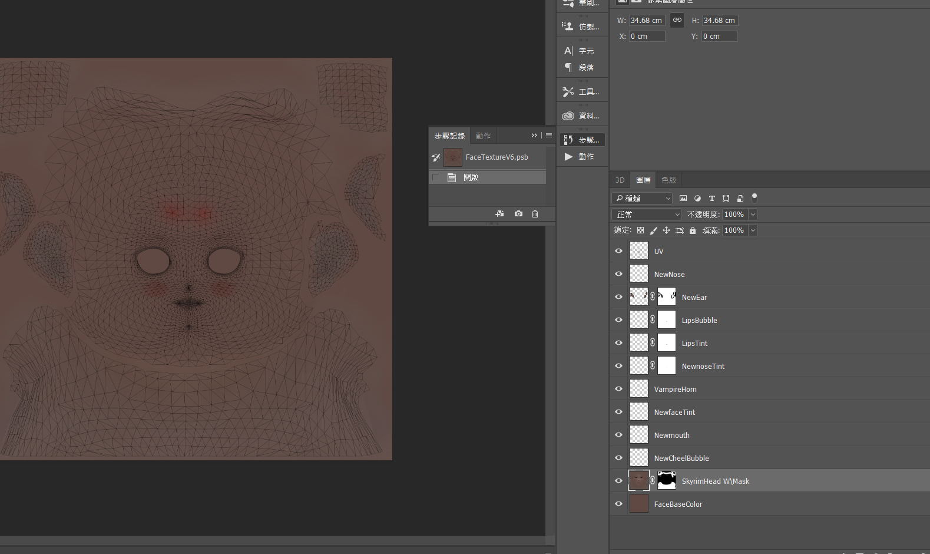Toggle visibility of LipsBubble layer
The image size is (930, 554).
pyautogui.click(x=618, y=320)
